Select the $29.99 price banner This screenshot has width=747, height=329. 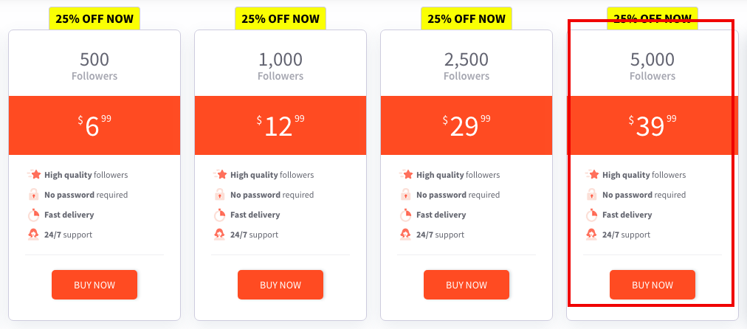click(467, 125)
